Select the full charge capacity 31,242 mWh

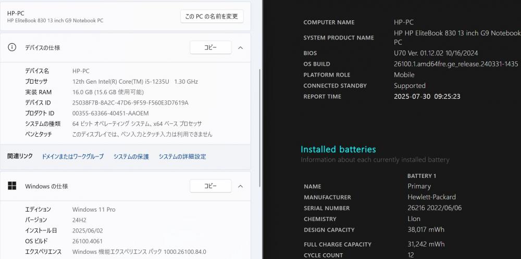(426, 244)
